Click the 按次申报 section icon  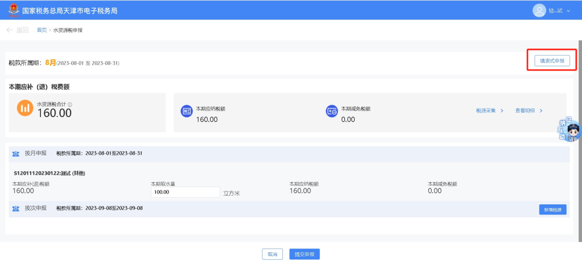click(x=16, y=209)
